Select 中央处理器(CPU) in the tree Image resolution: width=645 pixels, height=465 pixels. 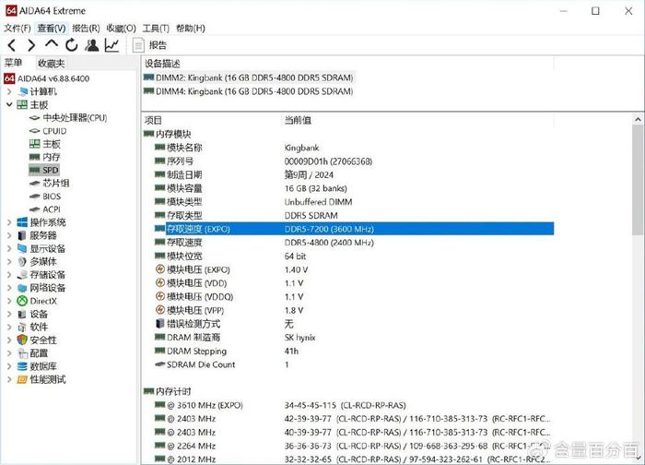pyautogui.click(x=68, y=118)
